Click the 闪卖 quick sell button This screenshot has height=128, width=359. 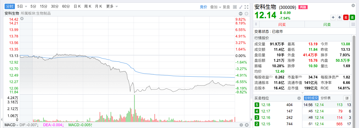tap(327, 25)
